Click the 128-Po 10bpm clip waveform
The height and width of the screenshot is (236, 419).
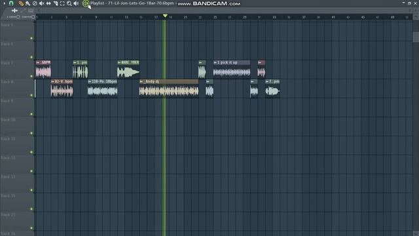(x=103, y=91)
